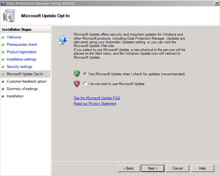This screenshot has height=176, width=220.
Task: Click the green bullet beside Welcome
Action: (x=3, y=37)
